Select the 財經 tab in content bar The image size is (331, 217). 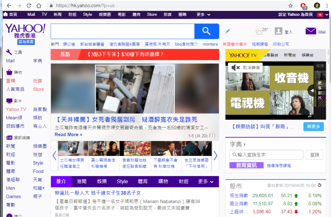click(x=183, y=181)
